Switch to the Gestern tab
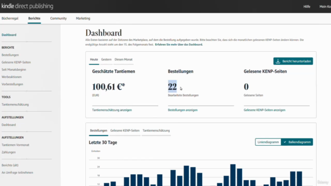The width and height of the screenshot is (331, 186). [106, 59]
